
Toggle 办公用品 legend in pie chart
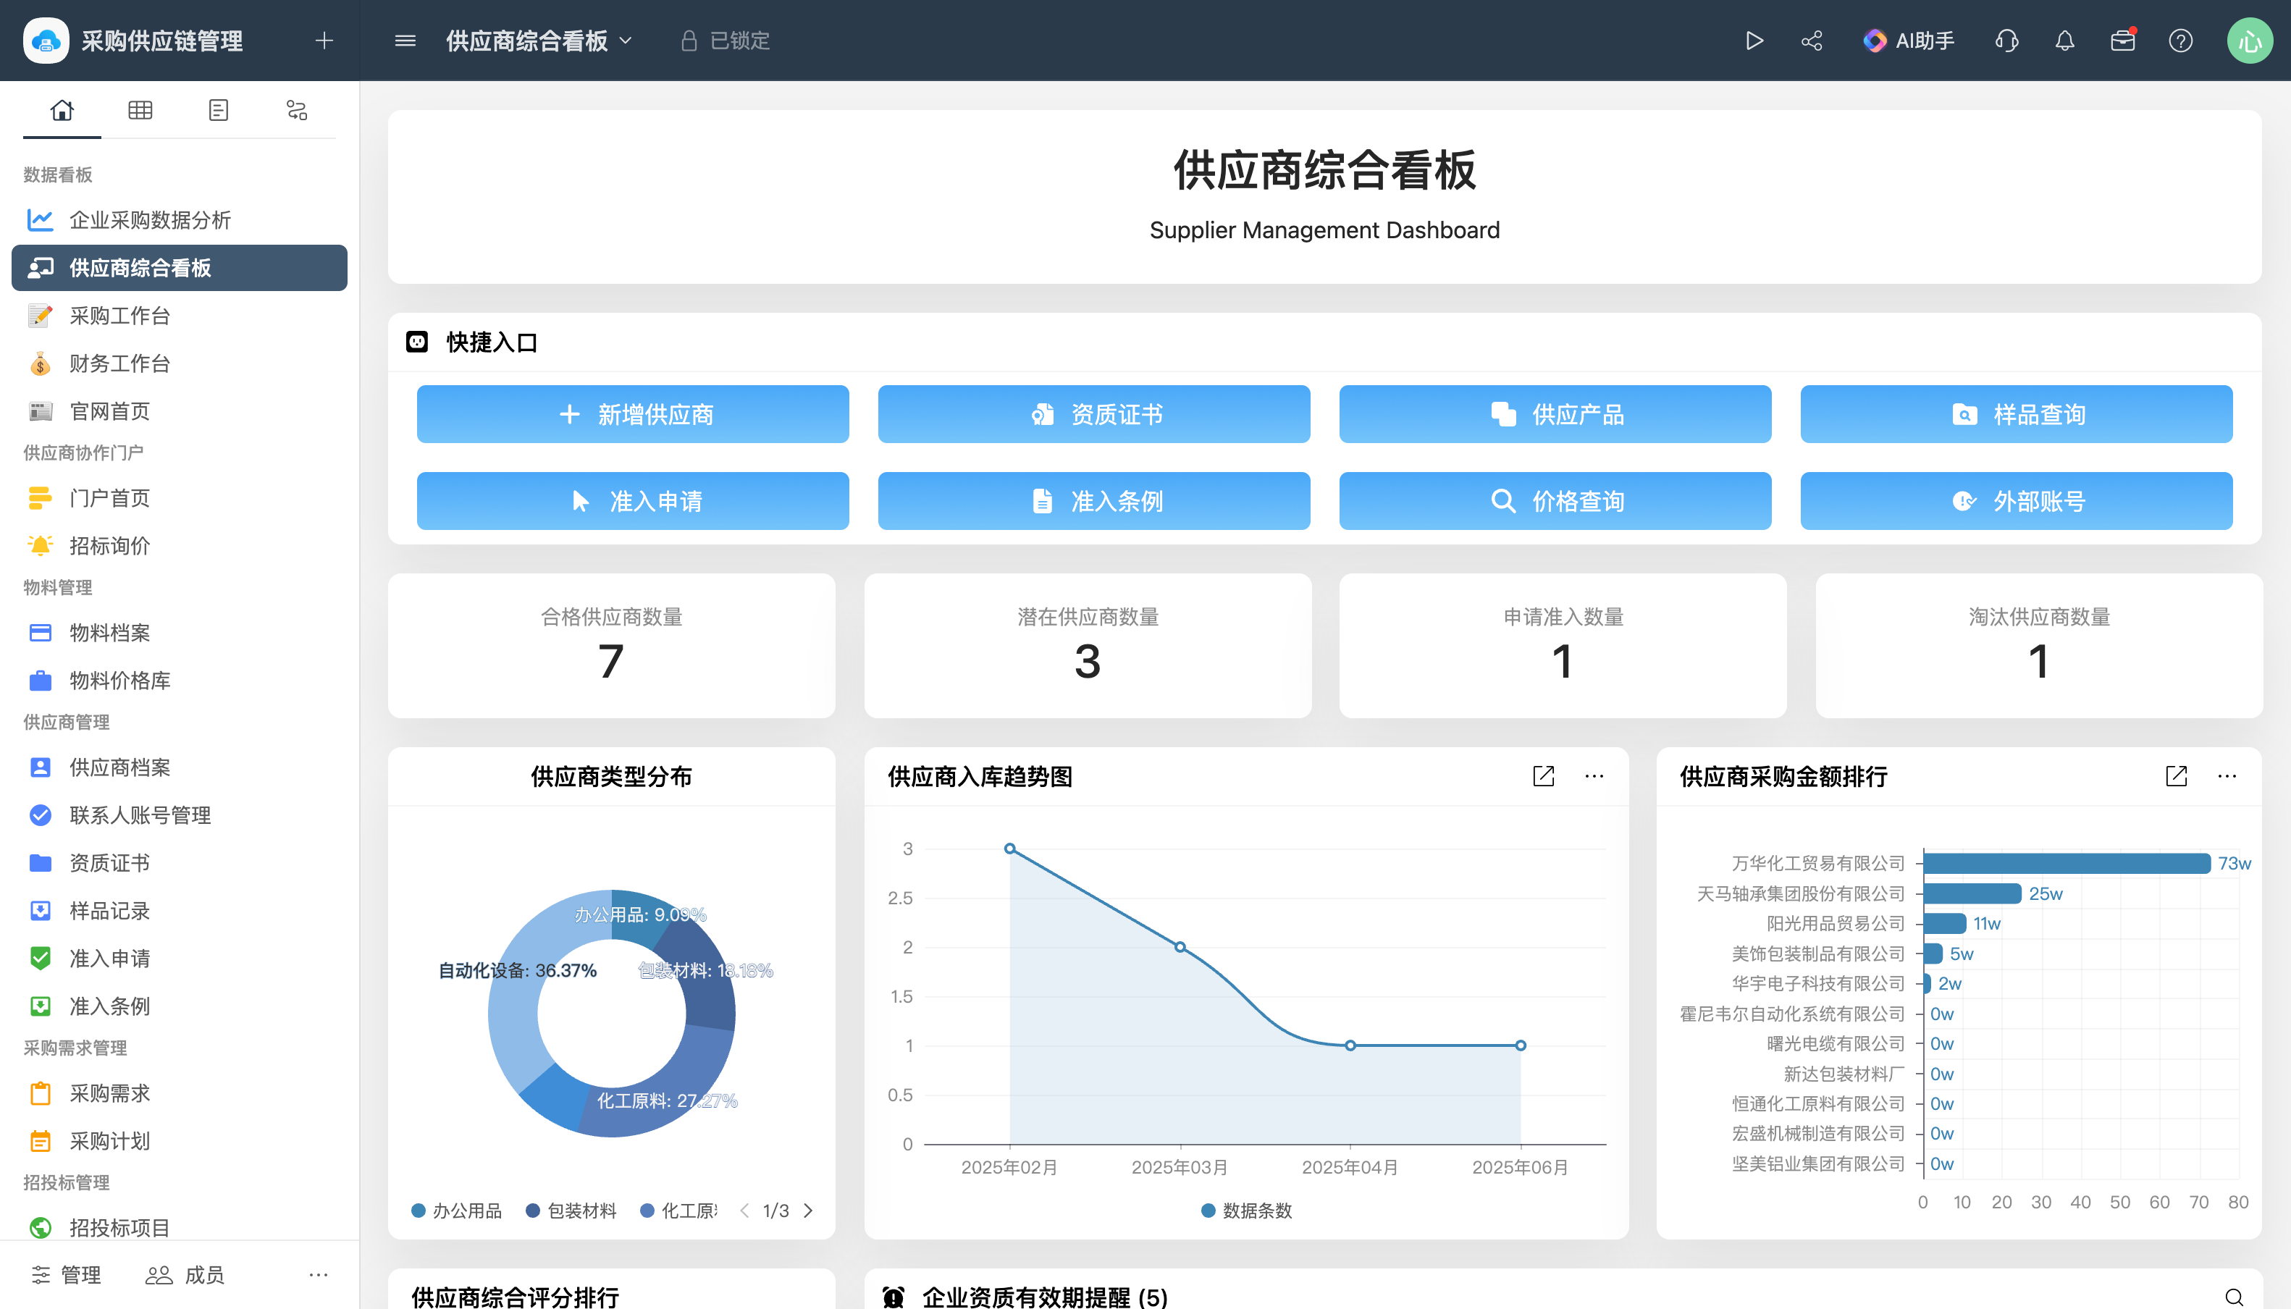tap(457, 1210)
